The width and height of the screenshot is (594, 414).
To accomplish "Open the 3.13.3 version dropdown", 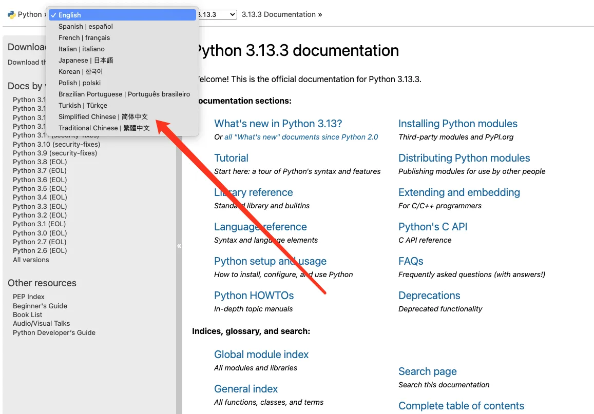I will tap(217, 15).
